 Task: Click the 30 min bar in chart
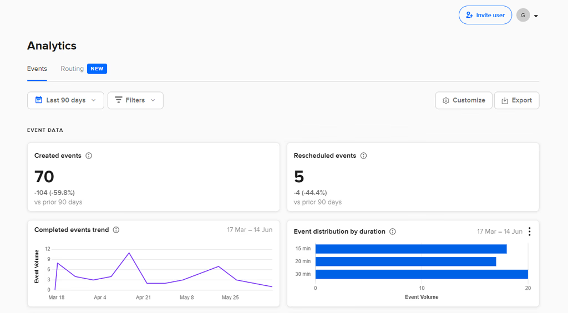(x=422, y=274)
